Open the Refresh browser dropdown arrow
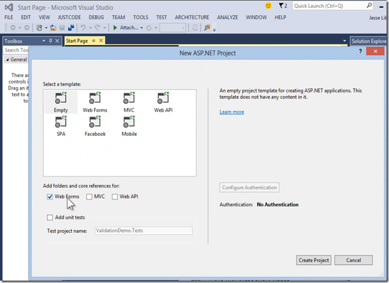The width and height of the screenshot is (389, 283). tap(156, 28)
